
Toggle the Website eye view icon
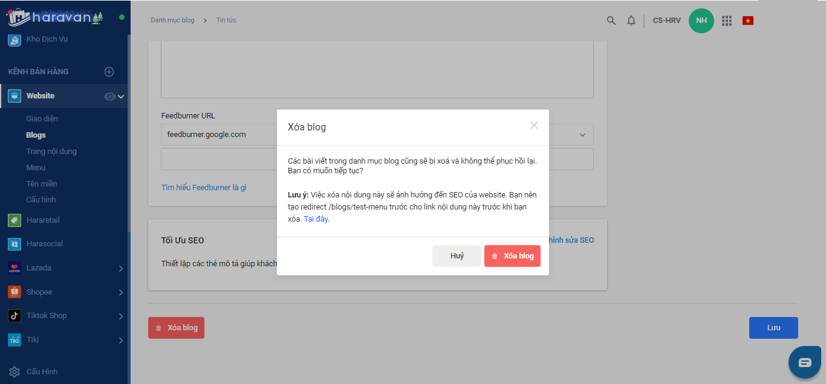[109, 97]
